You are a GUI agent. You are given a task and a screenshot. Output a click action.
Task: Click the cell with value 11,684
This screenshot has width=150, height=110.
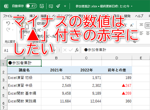pos(56,101)
